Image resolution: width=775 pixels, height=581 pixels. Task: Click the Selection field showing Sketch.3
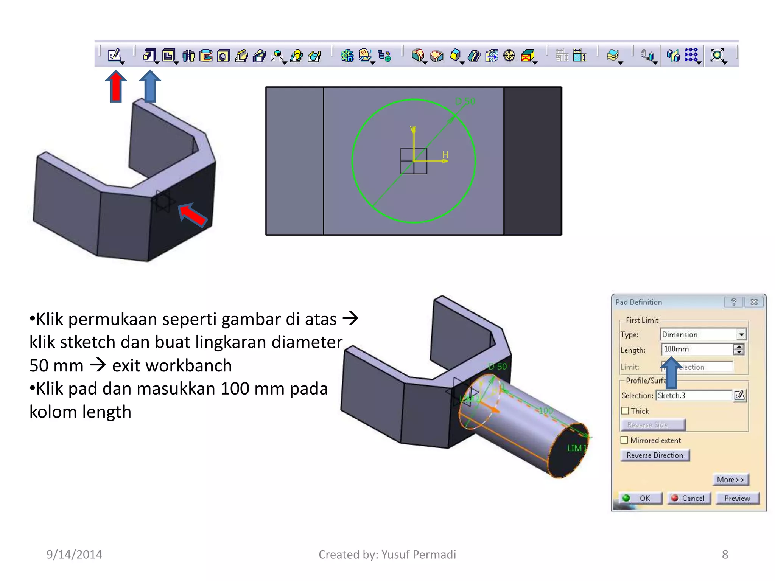pyautogui.click(x=694, y=395)
